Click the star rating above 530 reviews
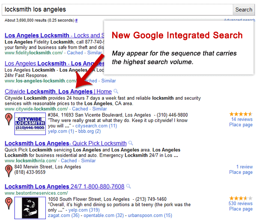 (241, 198)
